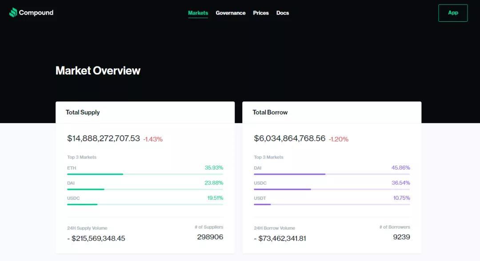Screen dimensions: 480x261
Task: Click the total supply amount $14,888,272,707.53
Action: [104, 139]
